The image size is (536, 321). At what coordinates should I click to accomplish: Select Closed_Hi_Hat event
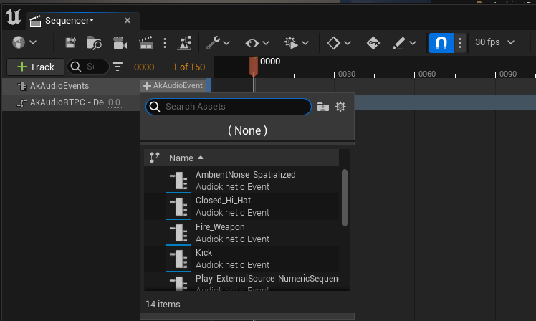pos(241,206)
